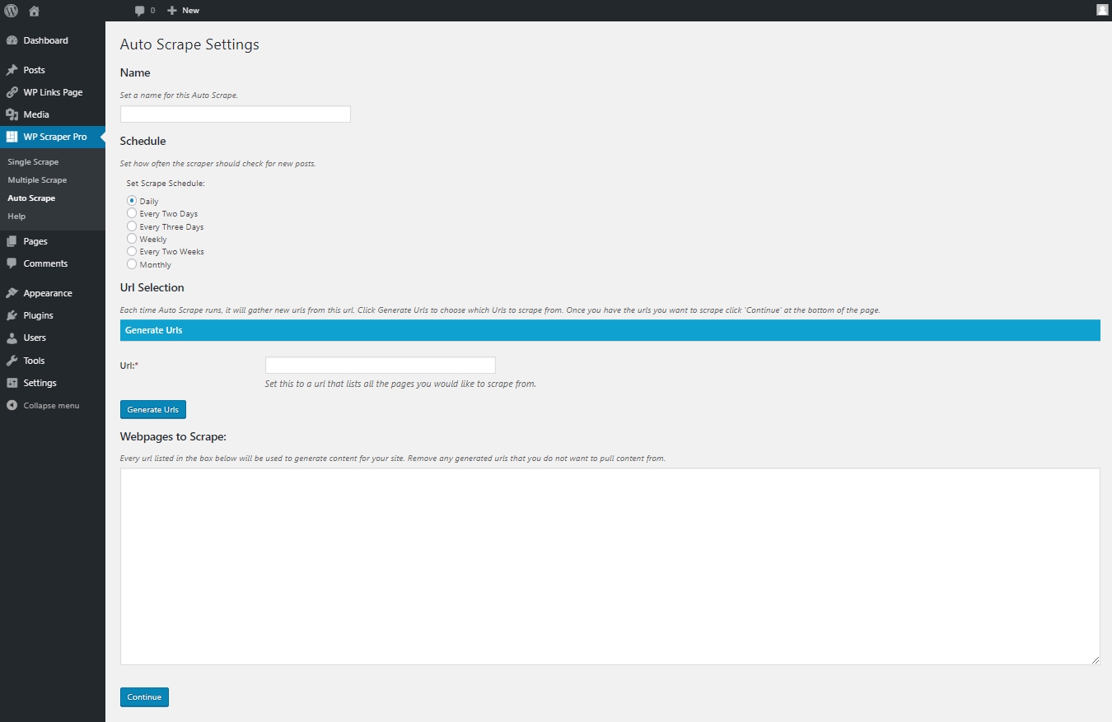Click the user avatar in top right

pyautogui.click(x=1102, y=10)
